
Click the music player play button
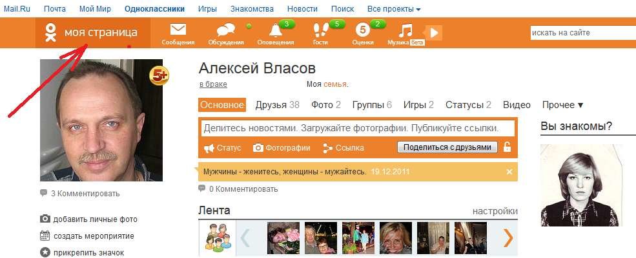[434, 33]
